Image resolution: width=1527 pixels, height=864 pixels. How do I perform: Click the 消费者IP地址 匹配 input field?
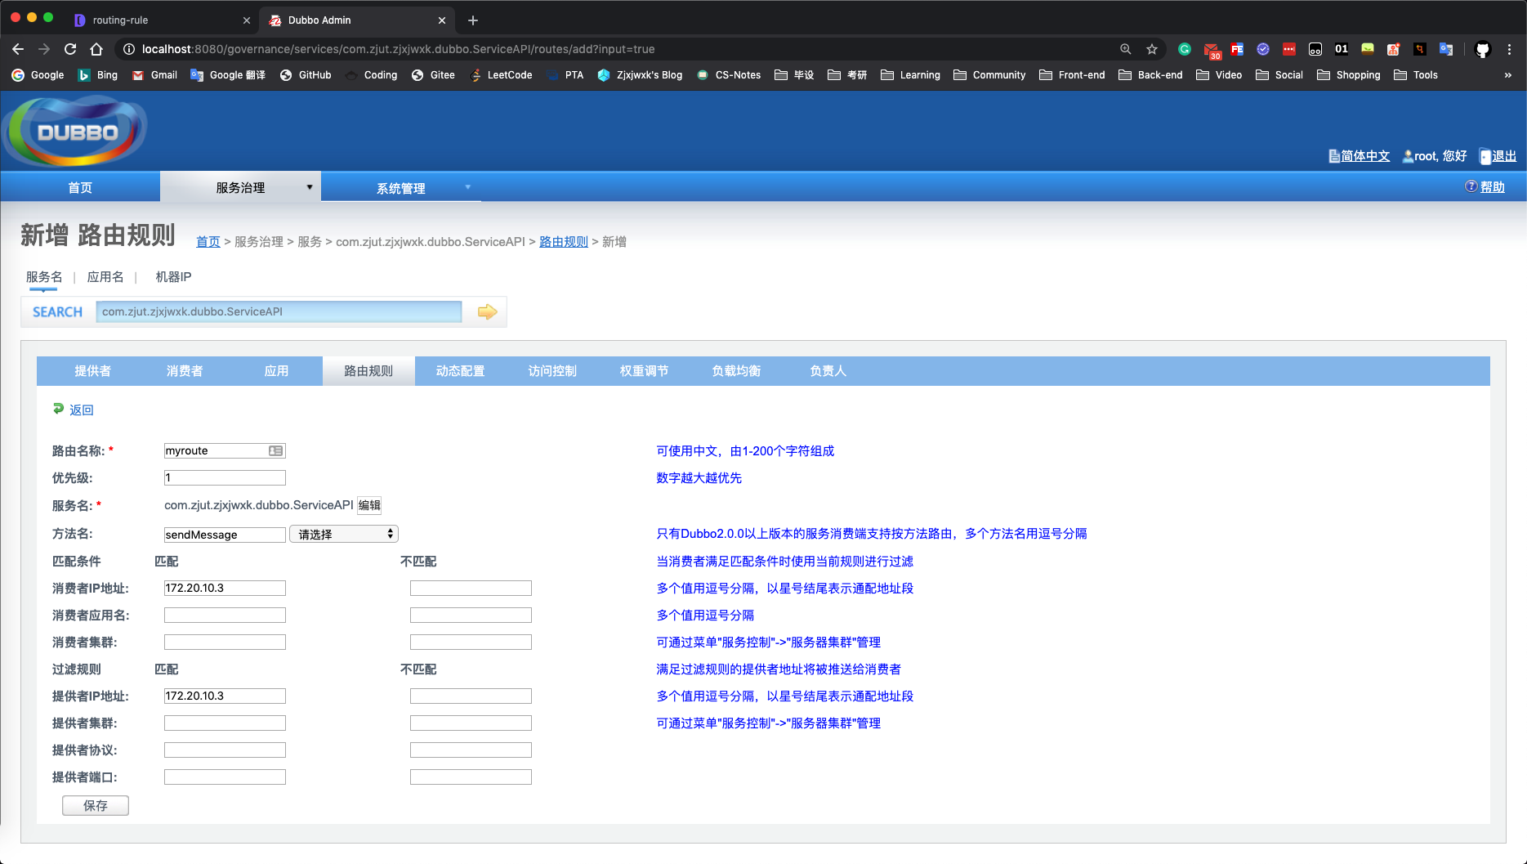tap(225, 588)
